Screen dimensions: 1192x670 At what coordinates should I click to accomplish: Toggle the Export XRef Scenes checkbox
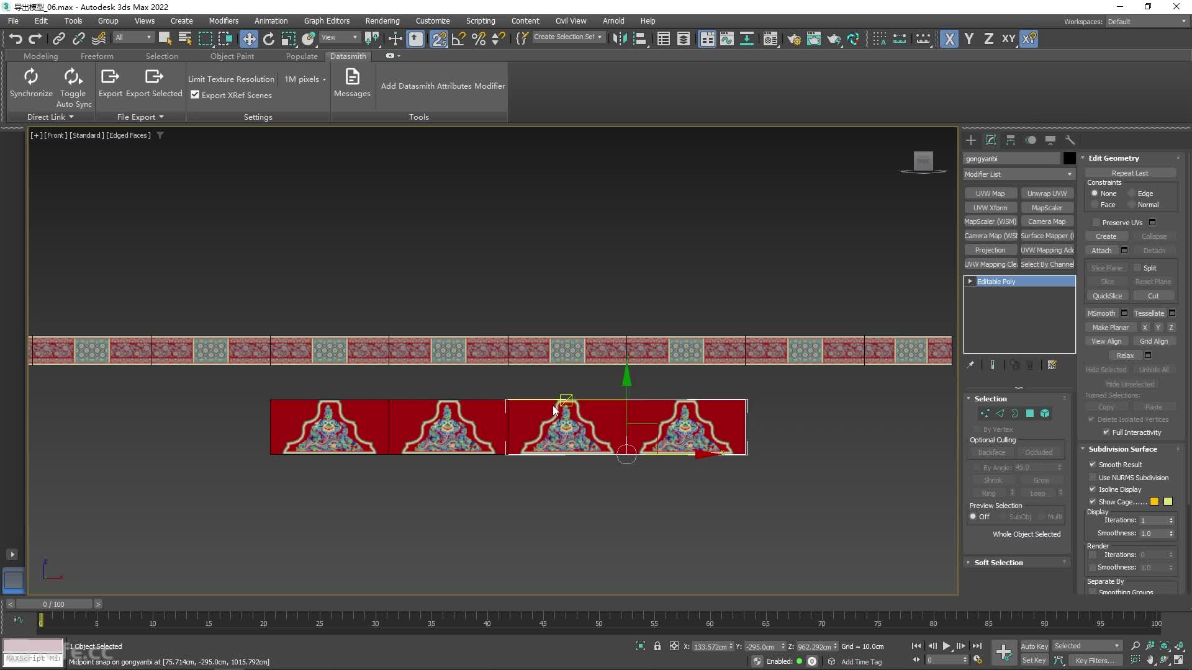pyautogui.click(x=195, y=95)
